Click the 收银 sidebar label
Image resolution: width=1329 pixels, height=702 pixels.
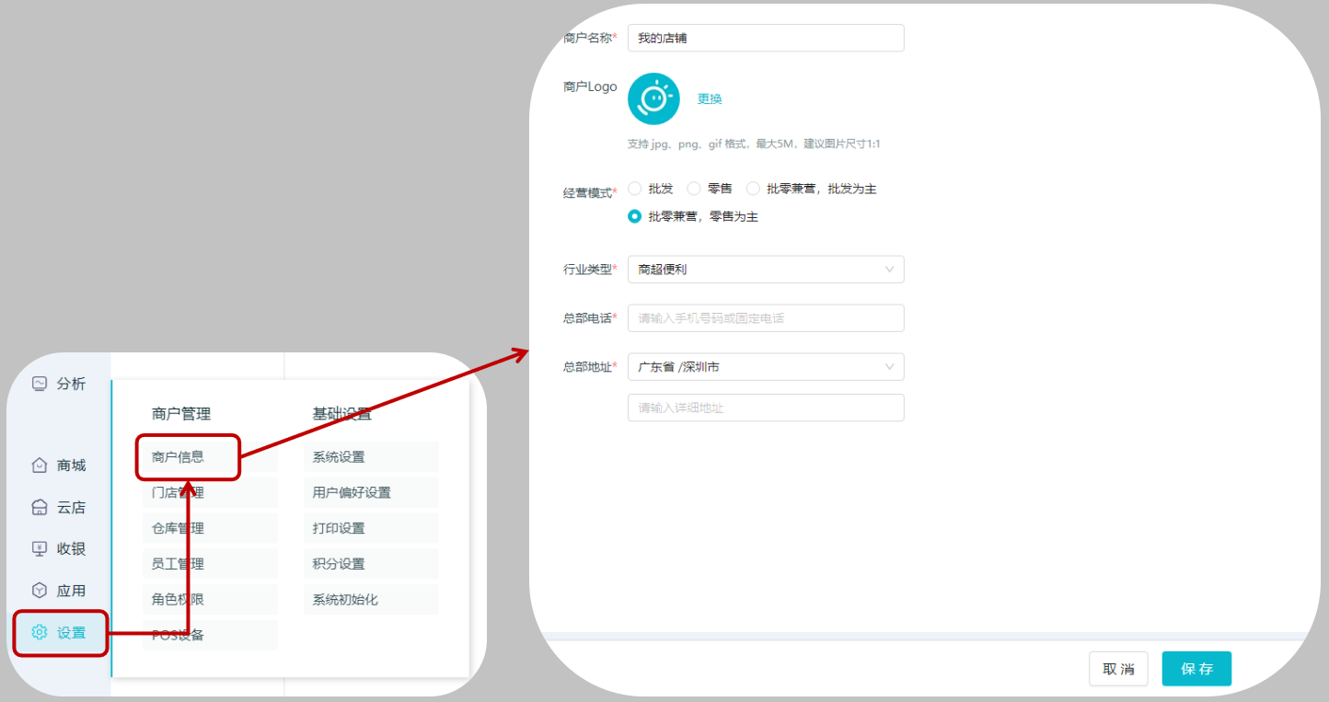71,548
